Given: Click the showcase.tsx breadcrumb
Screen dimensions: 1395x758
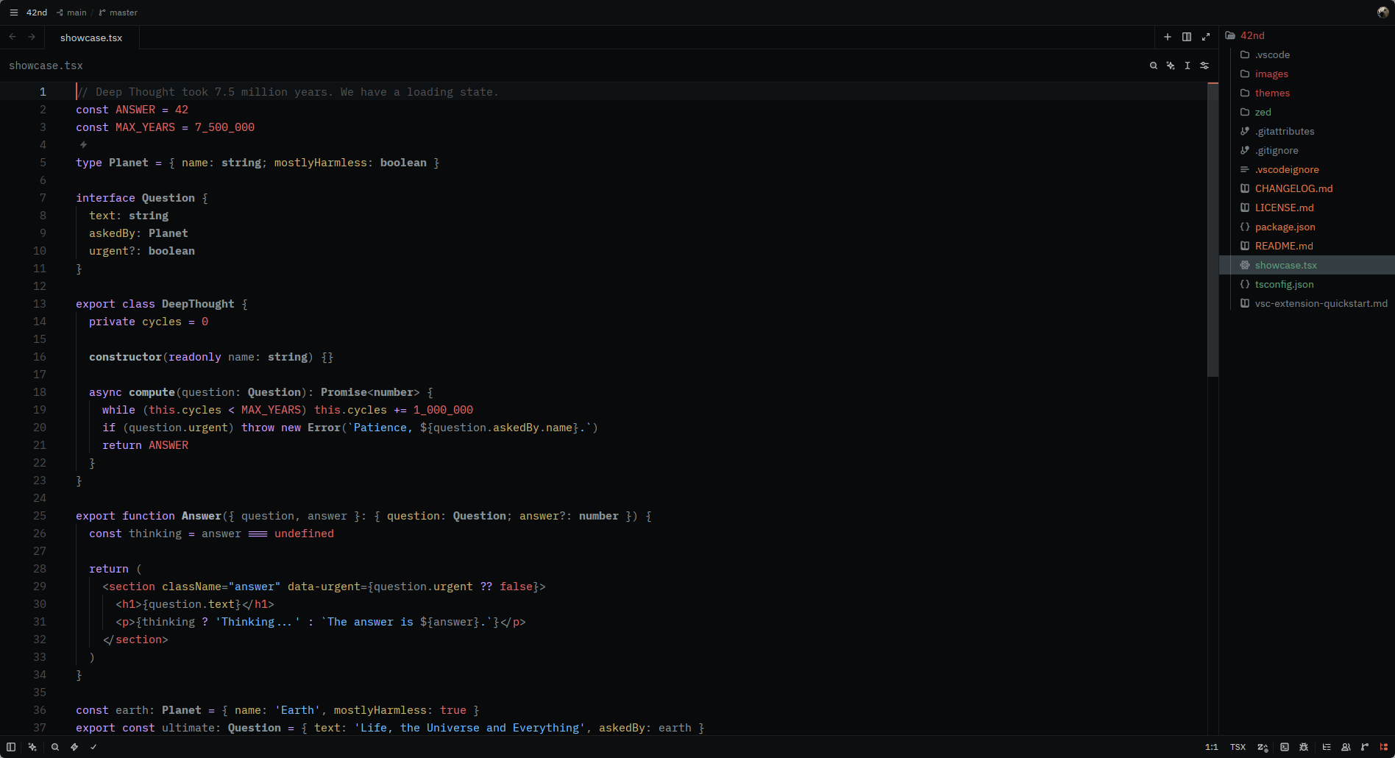Looking at the screenshot, I should pyautogui.click(x=46, y=65).
